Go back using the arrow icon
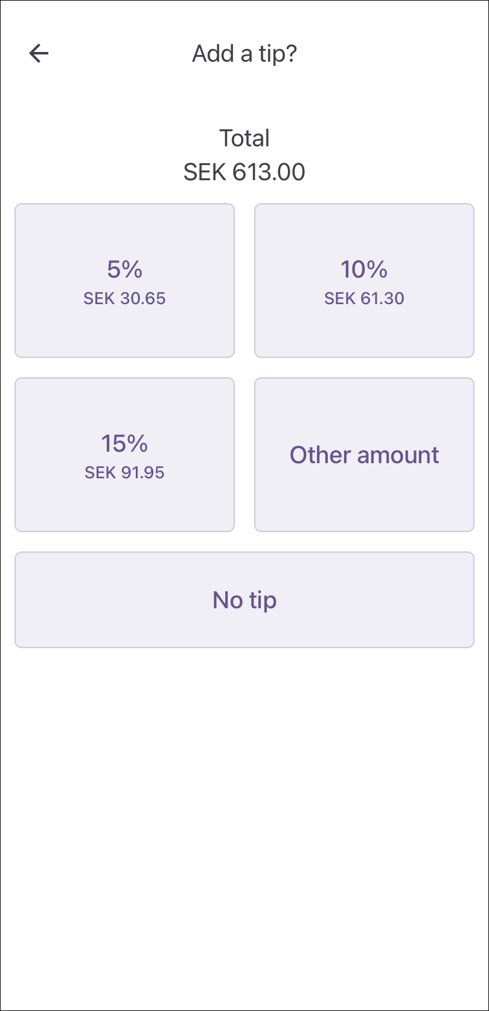The image size is (489, 1011). 39,53
